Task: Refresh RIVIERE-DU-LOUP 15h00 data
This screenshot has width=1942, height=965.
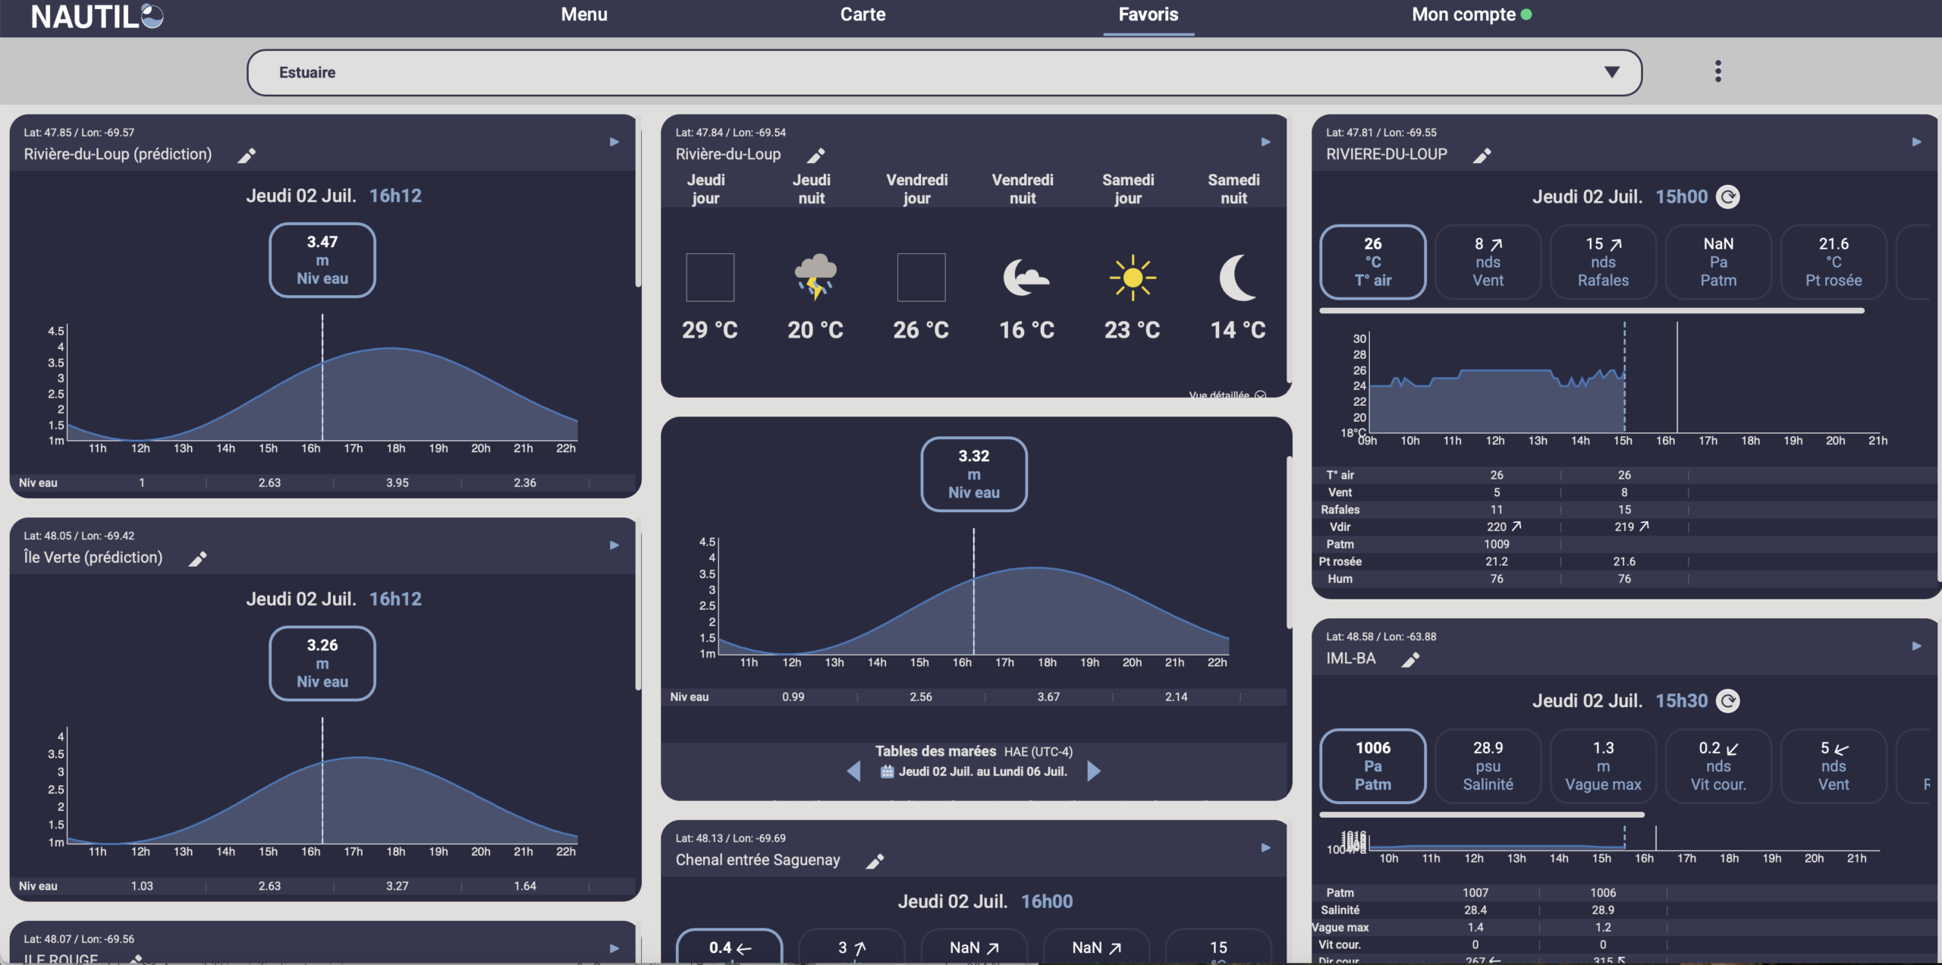Action: (1728, 197)
